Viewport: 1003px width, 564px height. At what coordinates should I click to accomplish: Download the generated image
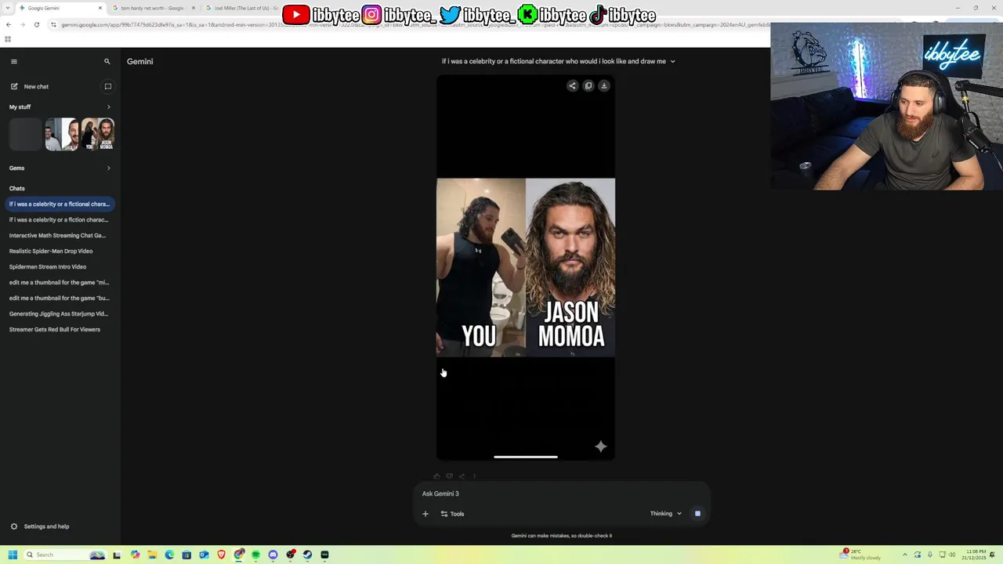(604, 85)
